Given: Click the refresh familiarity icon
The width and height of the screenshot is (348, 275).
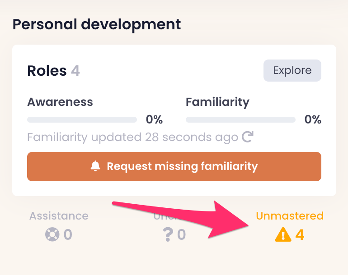Looking at the screenshot, I should [x=248, y=137].
